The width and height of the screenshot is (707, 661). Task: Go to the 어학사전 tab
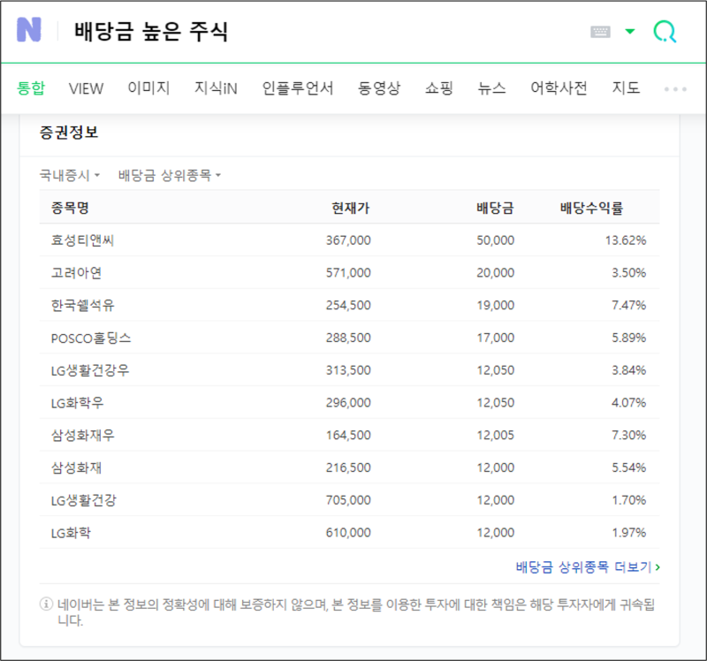[x=559, y=87]
